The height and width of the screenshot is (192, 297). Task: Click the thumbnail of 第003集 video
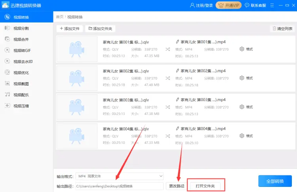[x=77, y=107]
